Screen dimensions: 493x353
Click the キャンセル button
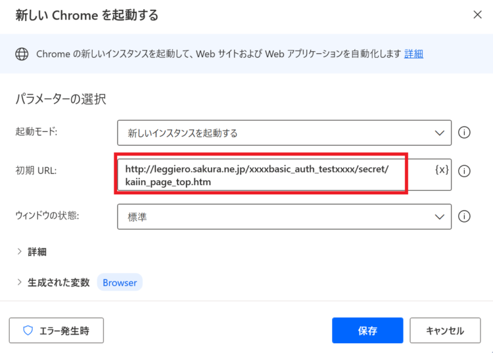(x=445, y=331)
